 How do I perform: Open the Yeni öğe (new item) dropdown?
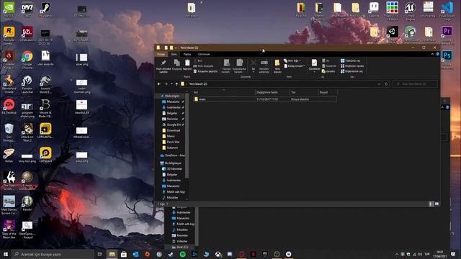[292, 60]
